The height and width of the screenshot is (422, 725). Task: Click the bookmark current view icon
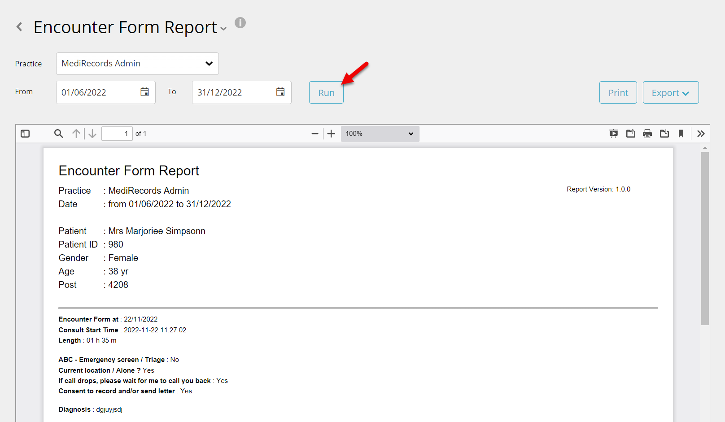(x=681, y=134)
